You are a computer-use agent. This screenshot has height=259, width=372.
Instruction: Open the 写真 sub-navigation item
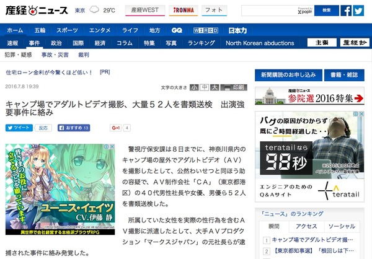(x=171, y=43)
